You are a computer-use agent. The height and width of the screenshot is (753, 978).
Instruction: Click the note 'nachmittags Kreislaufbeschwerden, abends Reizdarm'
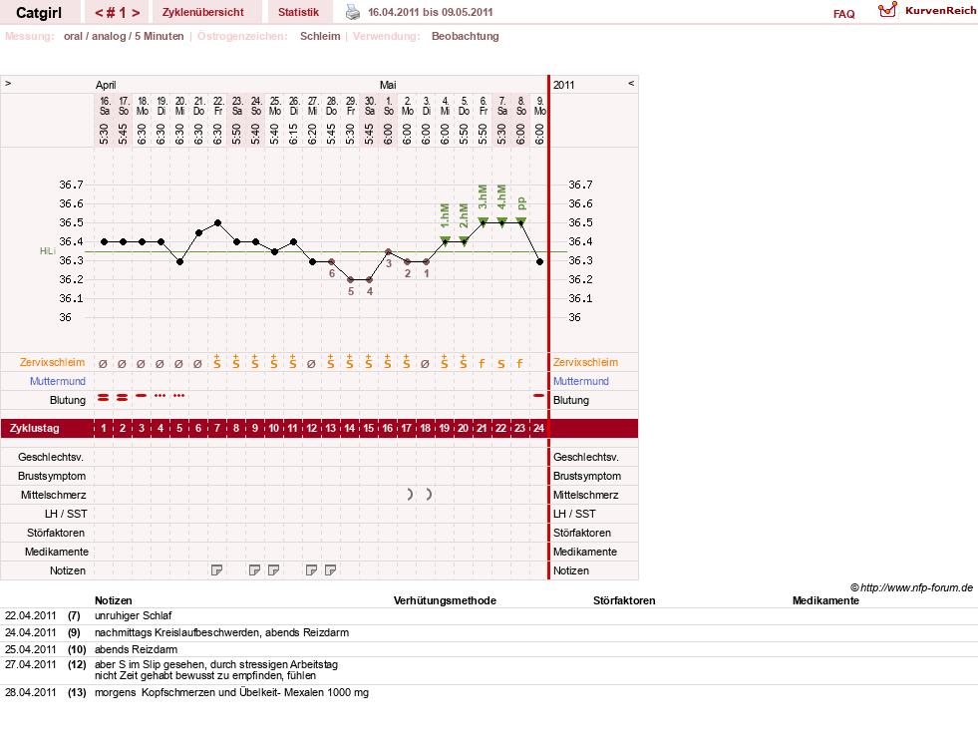[221, 632]
